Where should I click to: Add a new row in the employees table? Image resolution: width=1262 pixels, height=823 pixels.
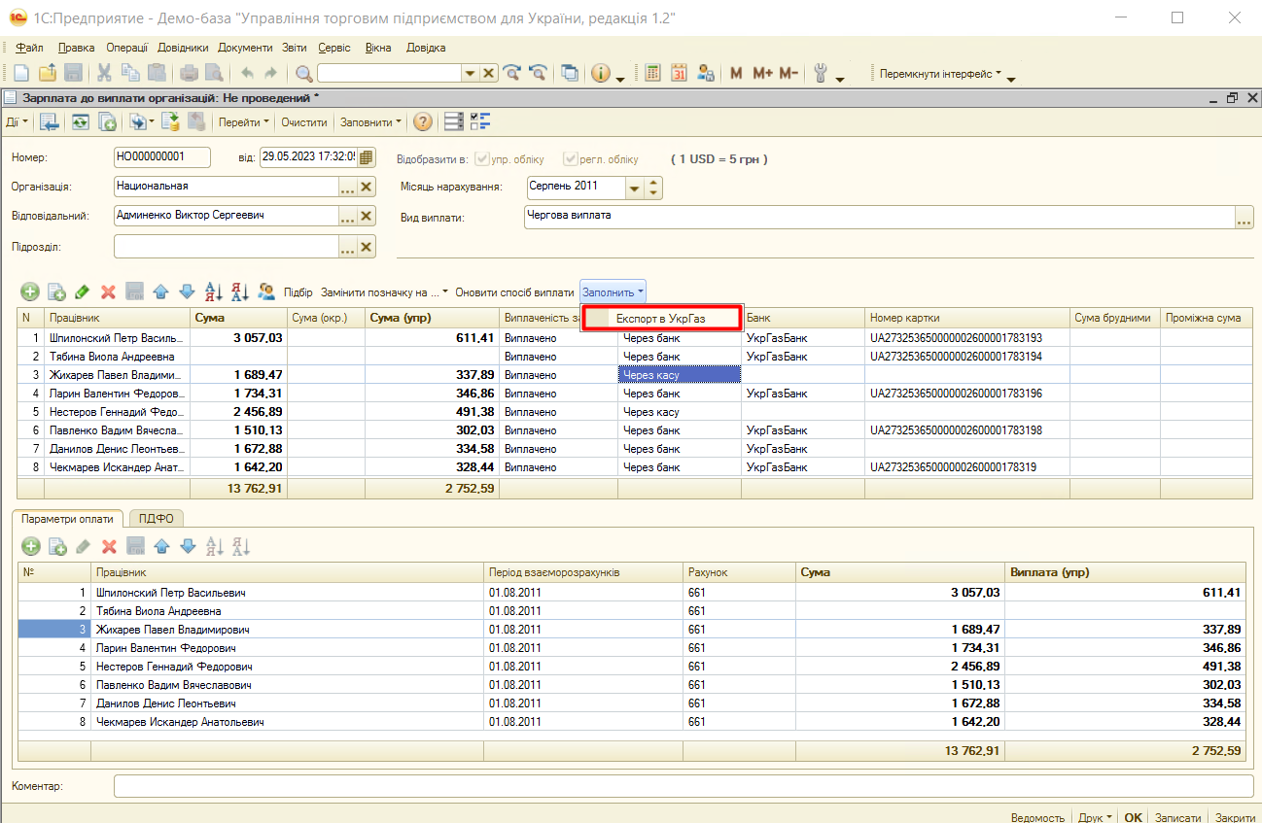pos(30,291)
